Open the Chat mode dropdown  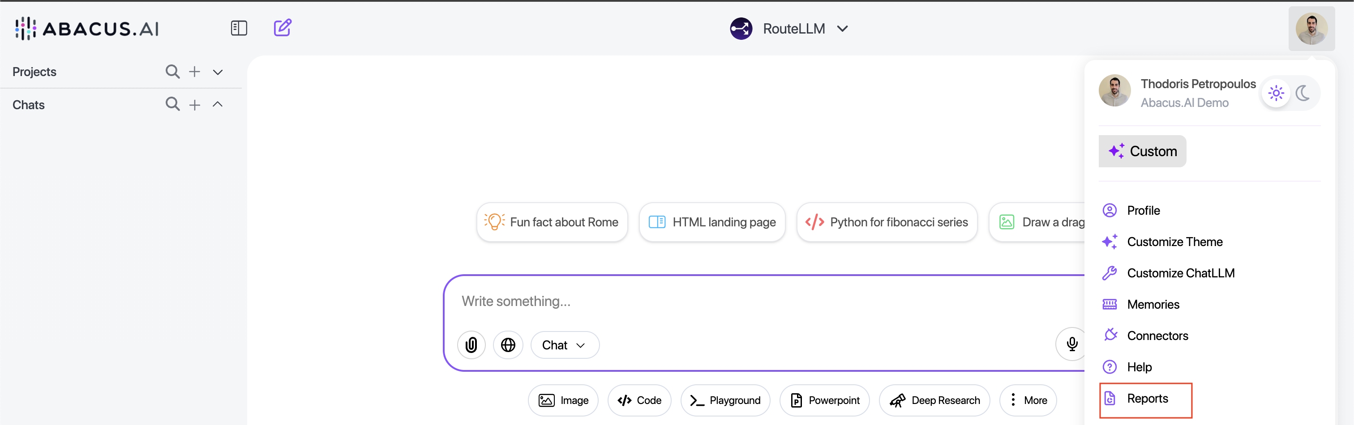(564, 344)
